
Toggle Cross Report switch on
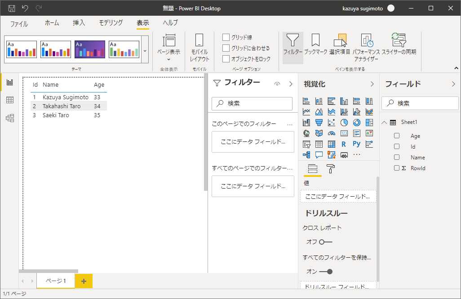[325, 242]
